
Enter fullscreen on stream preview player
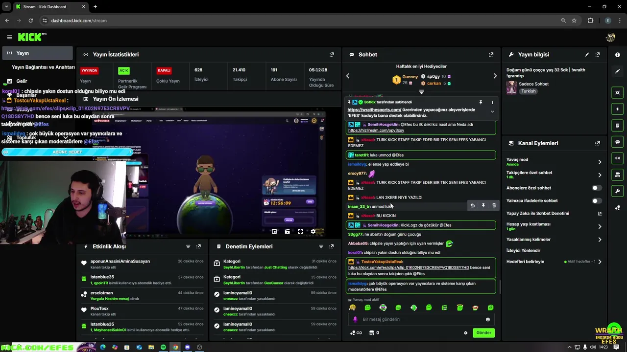(300, 231)
